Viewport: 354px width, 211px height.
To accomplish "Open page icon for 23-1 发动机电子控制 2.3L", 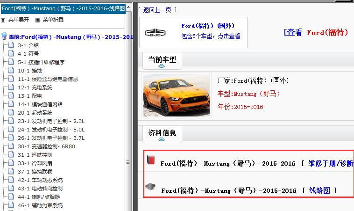I will point(11,121).
